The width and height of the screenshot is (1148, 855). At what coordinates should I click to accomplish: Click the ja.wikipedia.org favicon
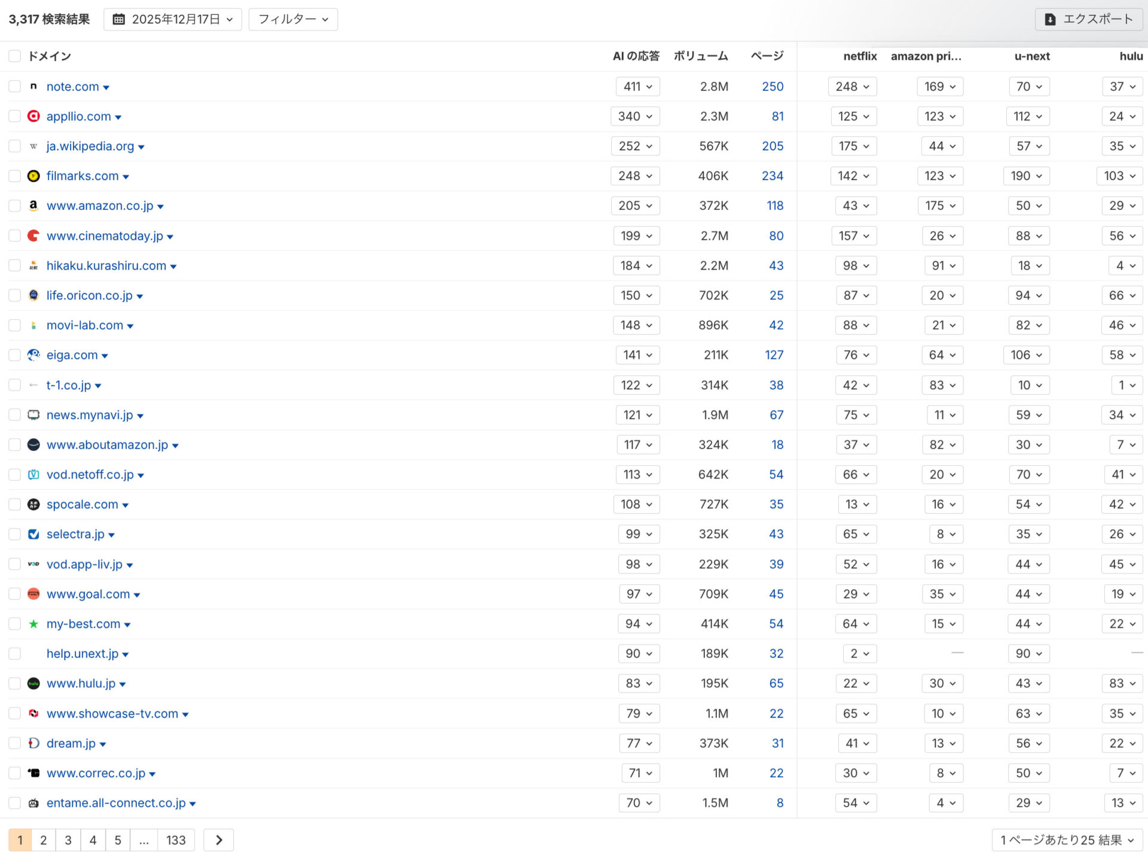click(33, 146)
